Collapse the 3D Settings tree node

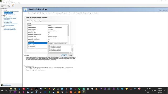(2, 10)
